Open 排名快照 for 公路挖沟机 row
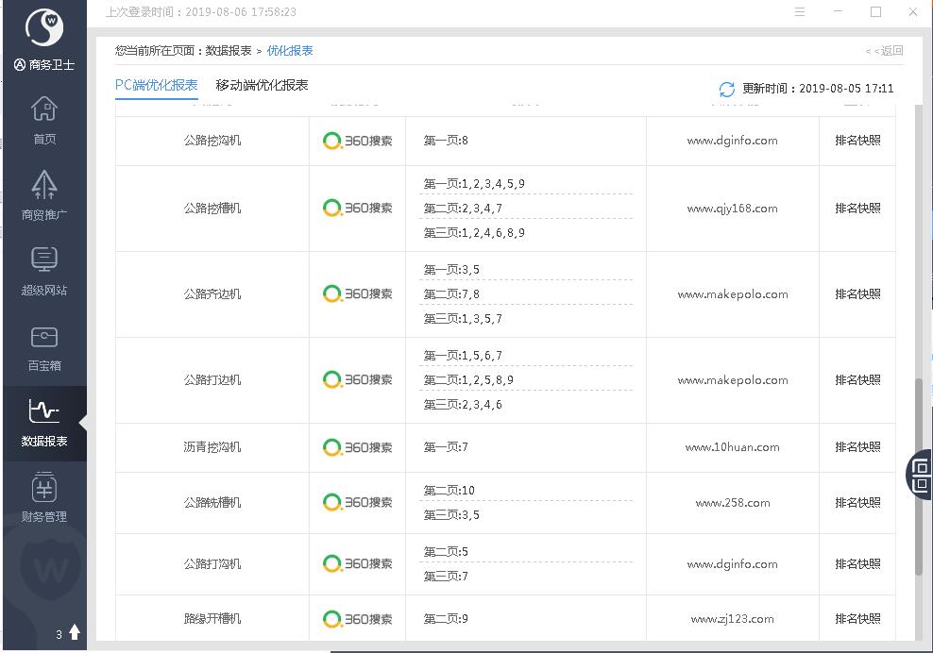The image size is (933, 653). [857, 141]
